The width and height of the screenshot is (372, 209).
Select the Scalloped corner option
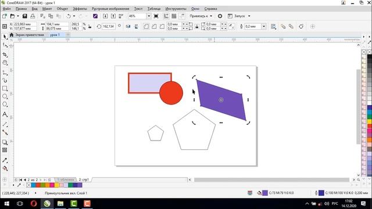pyautogui.click(x=154, y=26)
